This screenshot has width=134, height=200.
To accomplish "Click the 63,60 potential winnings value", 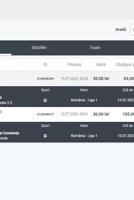I will tap(129, 78).
